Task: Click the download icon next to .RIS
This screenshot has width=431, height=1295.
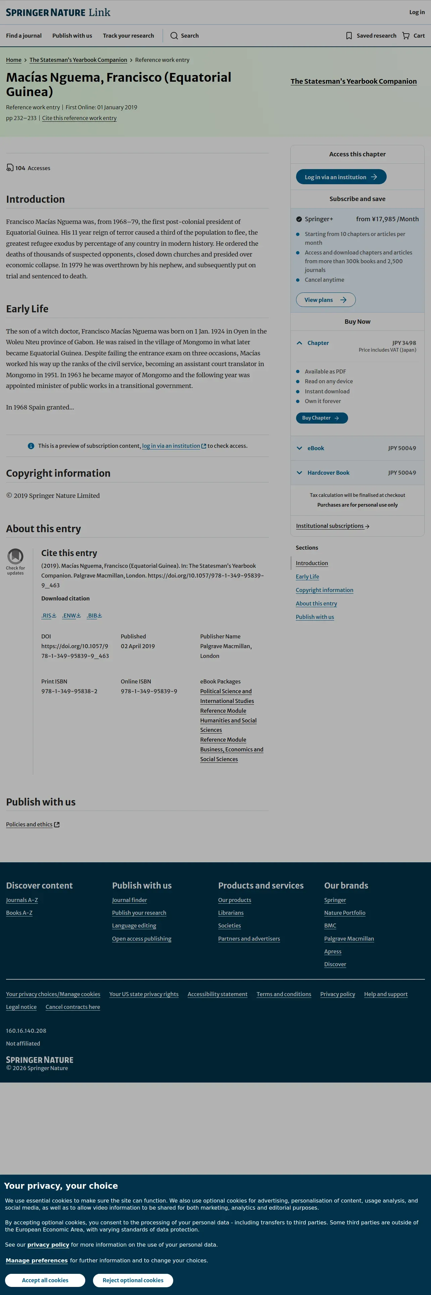Action: click(x=54, y=615)
